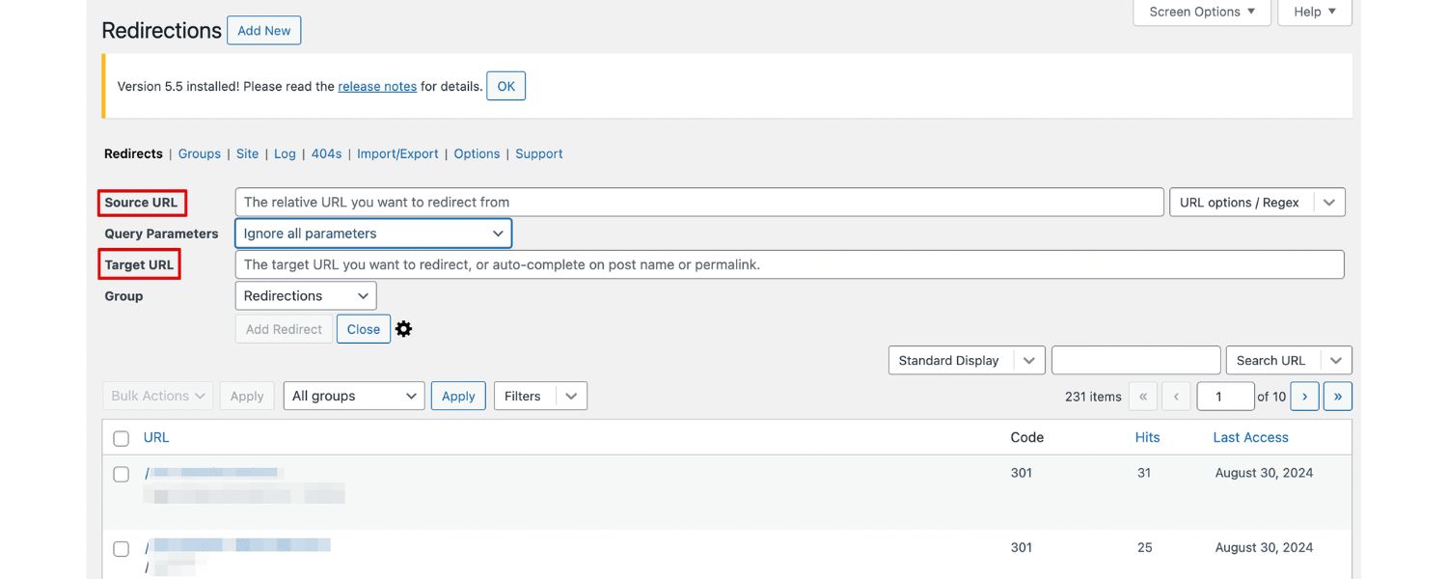Open the Log tab
This screenshot has width=1447, height=579.
[285, 154]
